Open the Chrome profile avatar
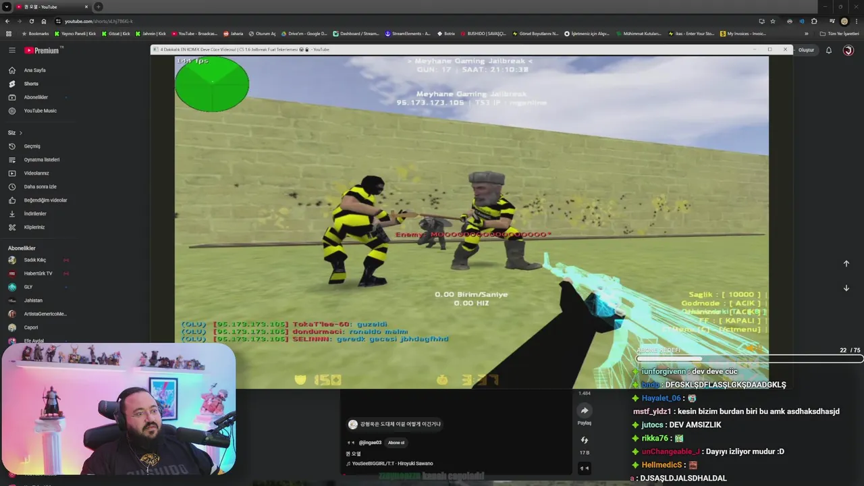Image resolution: width=864 pixels, height=486 pixels. point(844,21)
